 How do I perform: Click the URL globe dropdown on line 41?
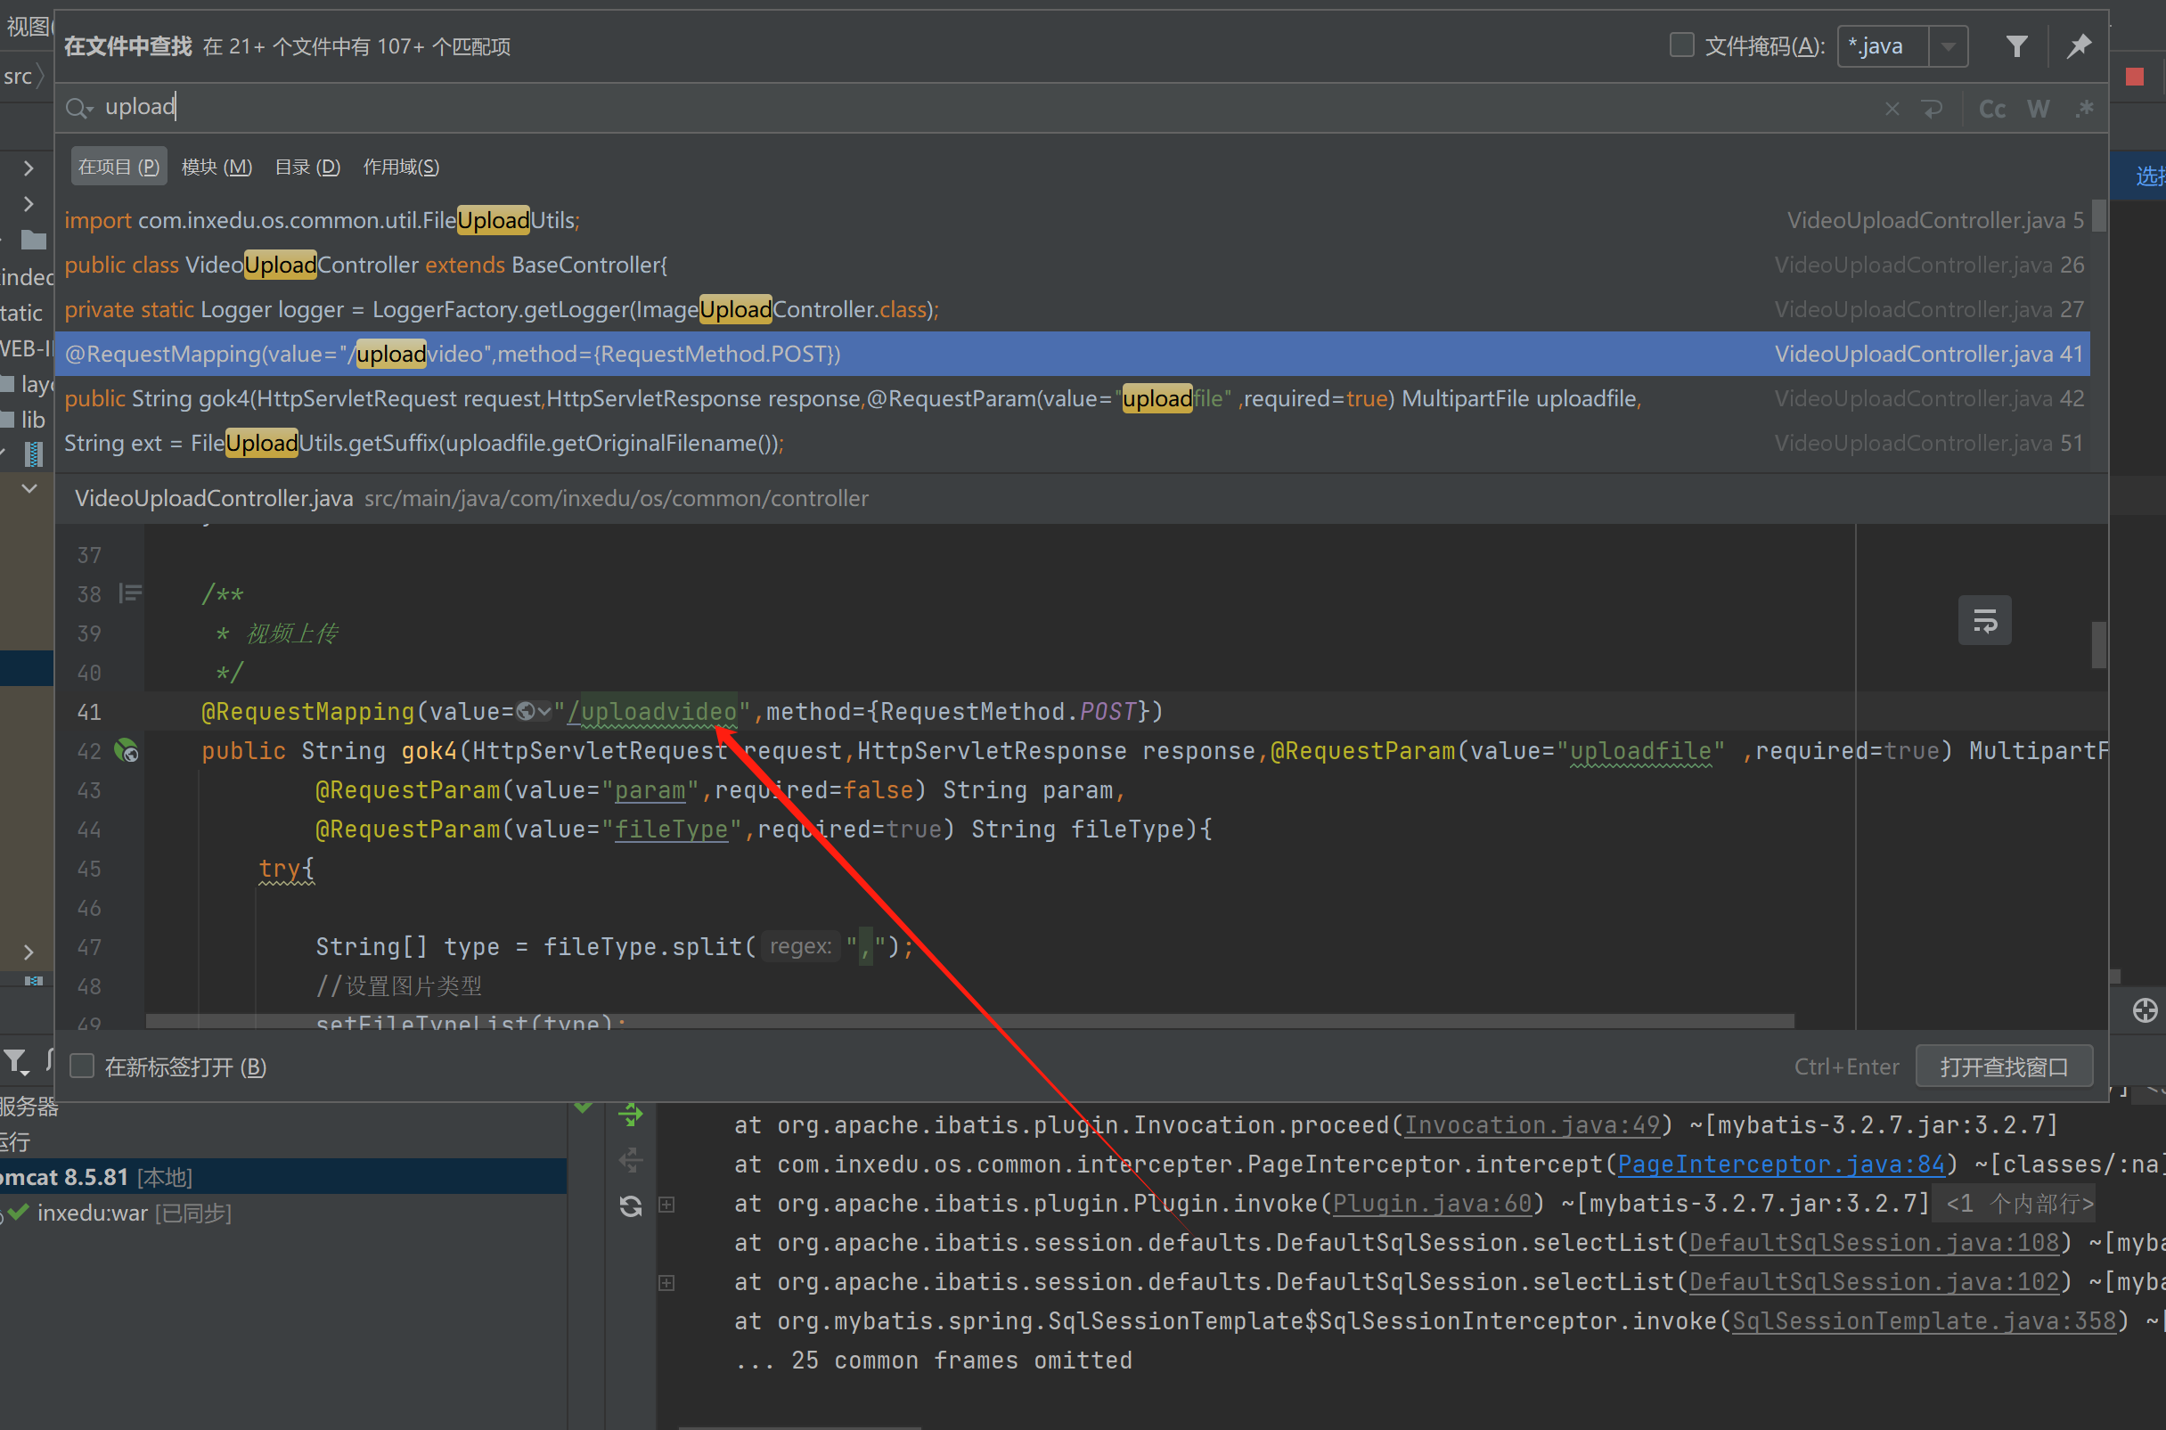(534, 711)
